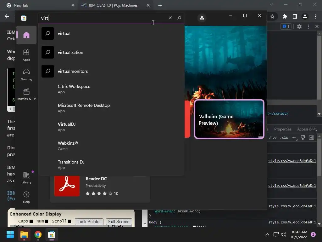Open DevTools issues counter badge
This screenshot has height=242, width=322.
tap(286, 26)
